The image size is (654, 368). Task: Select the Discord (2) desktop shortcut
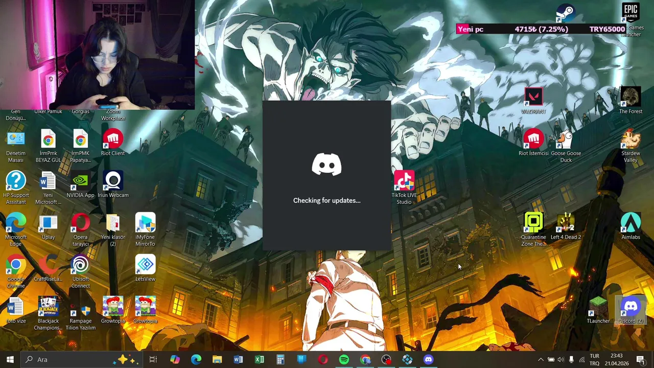coord(630,310)
